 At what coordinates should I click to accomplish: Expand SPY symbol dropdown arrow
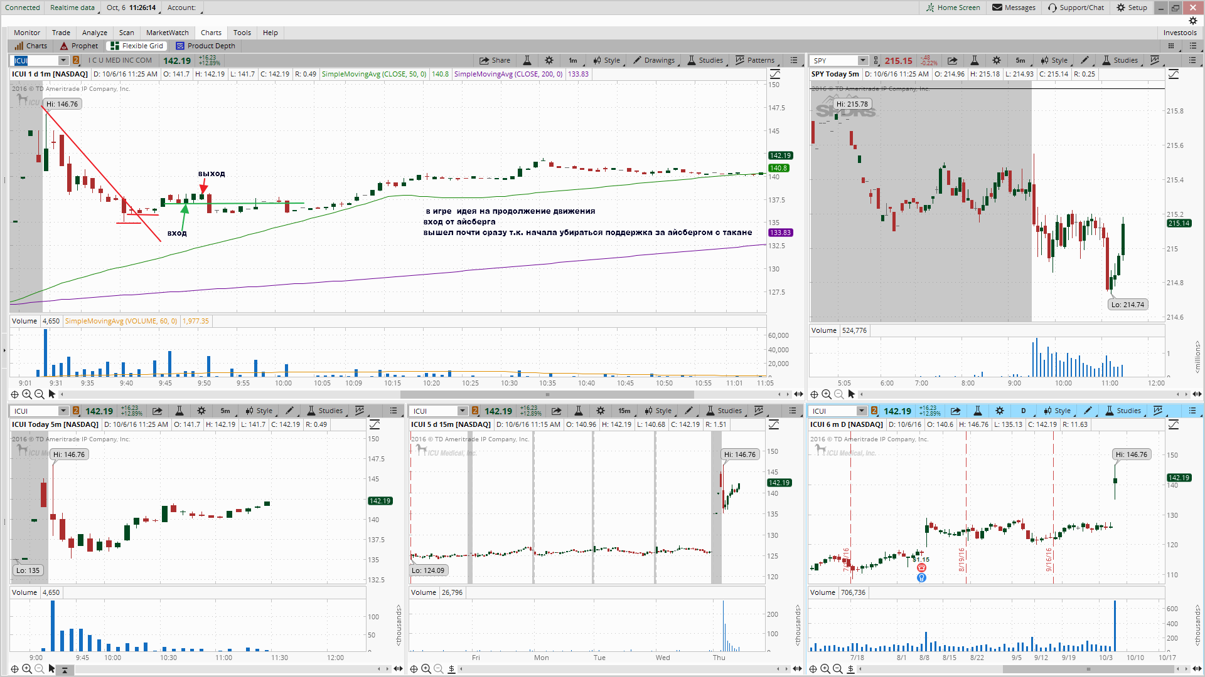pos(863,60)
